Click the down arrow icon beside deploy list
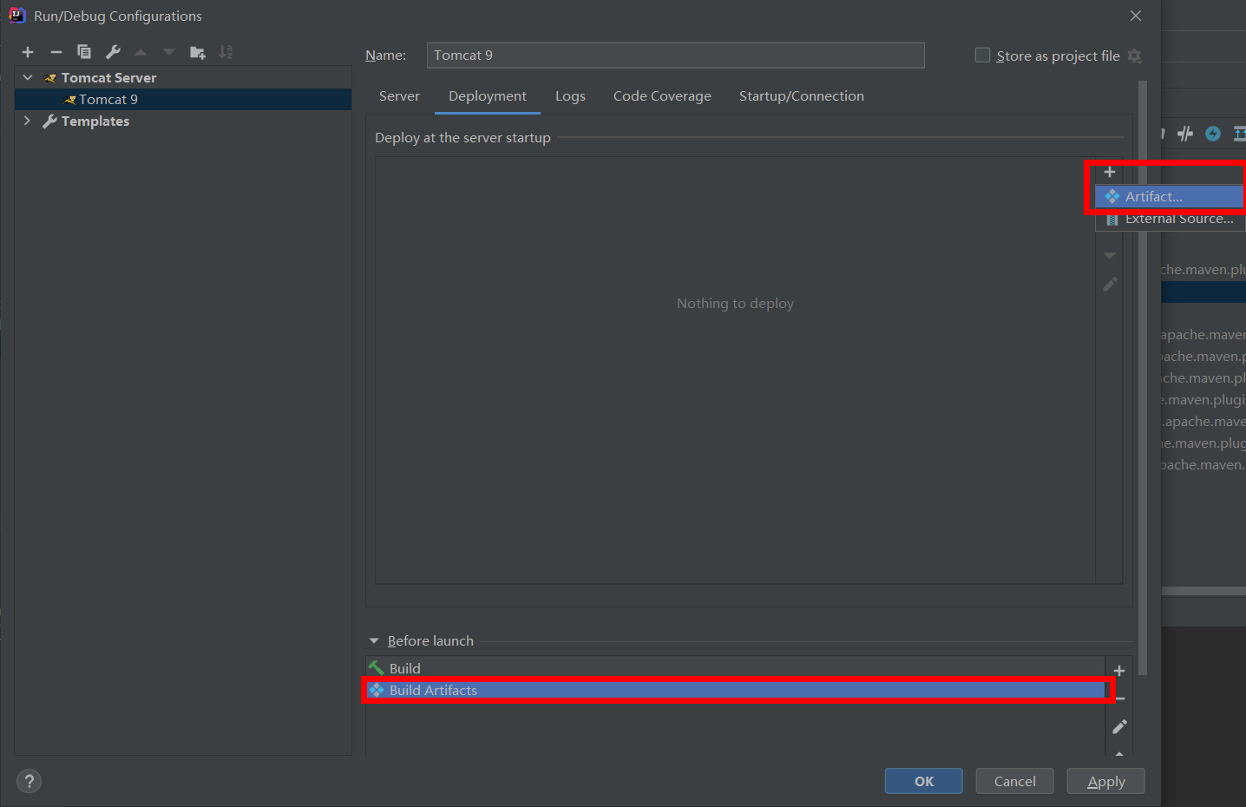 (x=1110, y=256)
